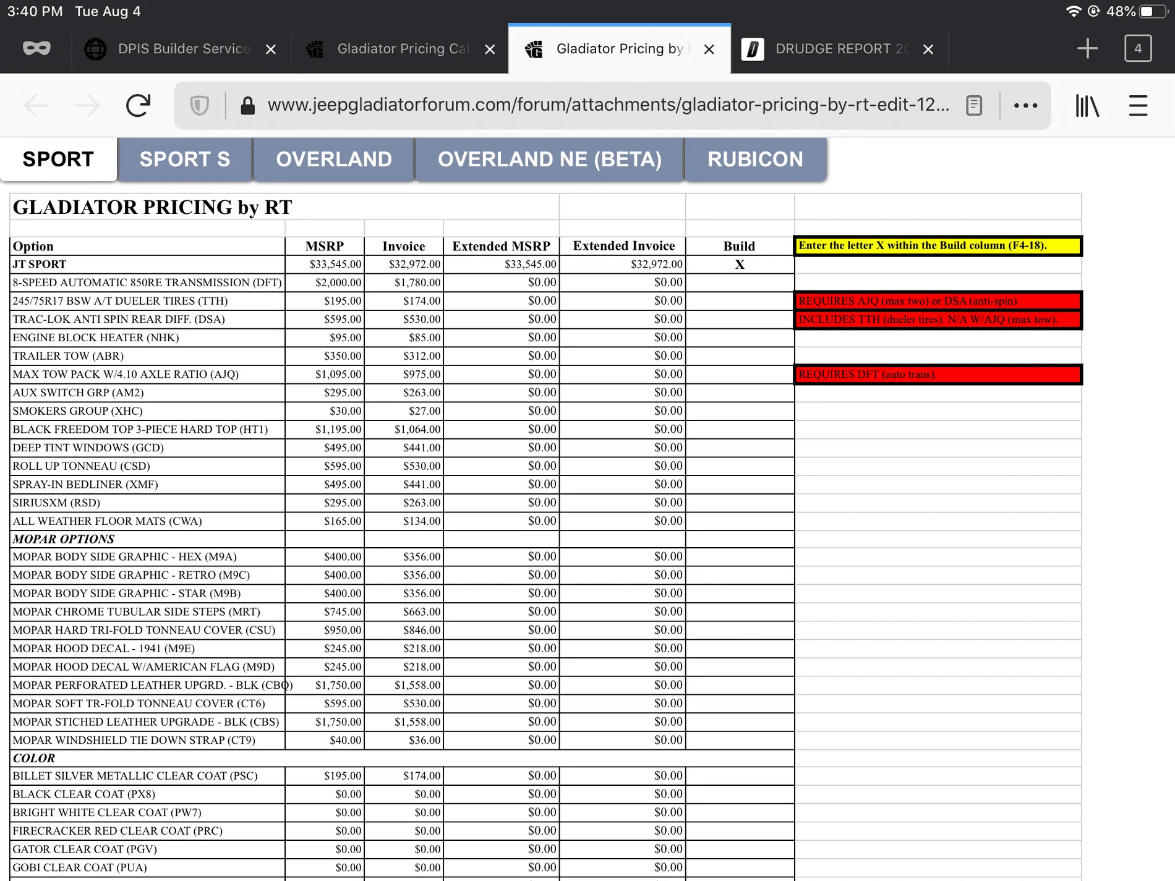The image size is (1175, 881).
Task: Click the GLADIATOR PRICING by RT title
Action: [152, 207]
